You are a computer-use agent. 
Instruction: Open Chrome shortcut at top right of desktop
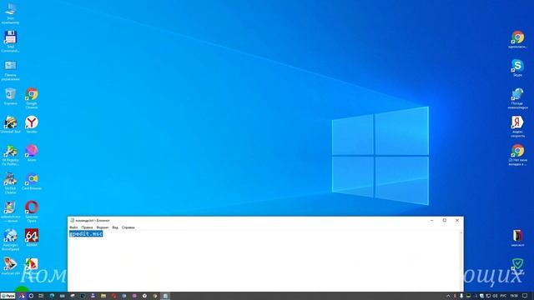(x=517, y=39)
